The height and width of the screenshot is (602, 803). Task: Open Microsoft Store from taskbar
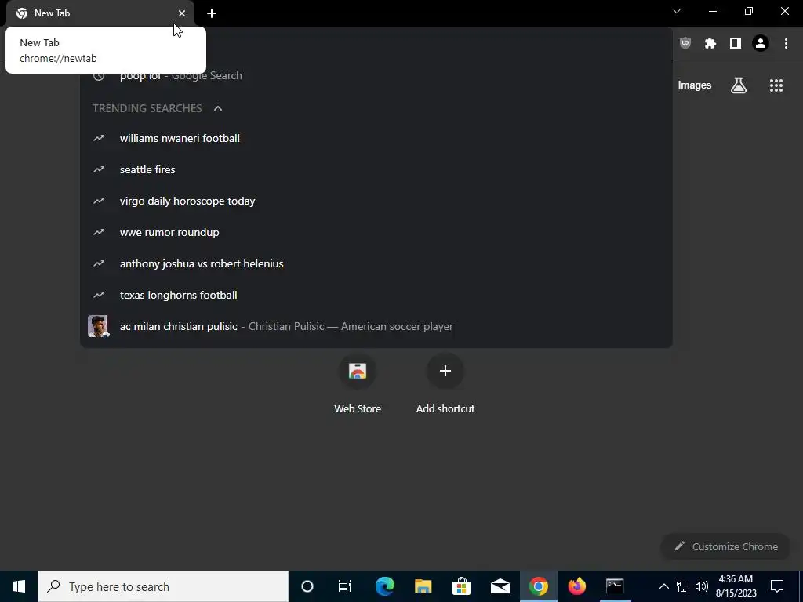[x=461, y=586]
